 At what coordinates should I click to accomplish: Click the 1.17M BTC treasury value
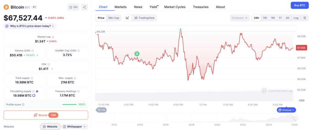coord(67,95)
